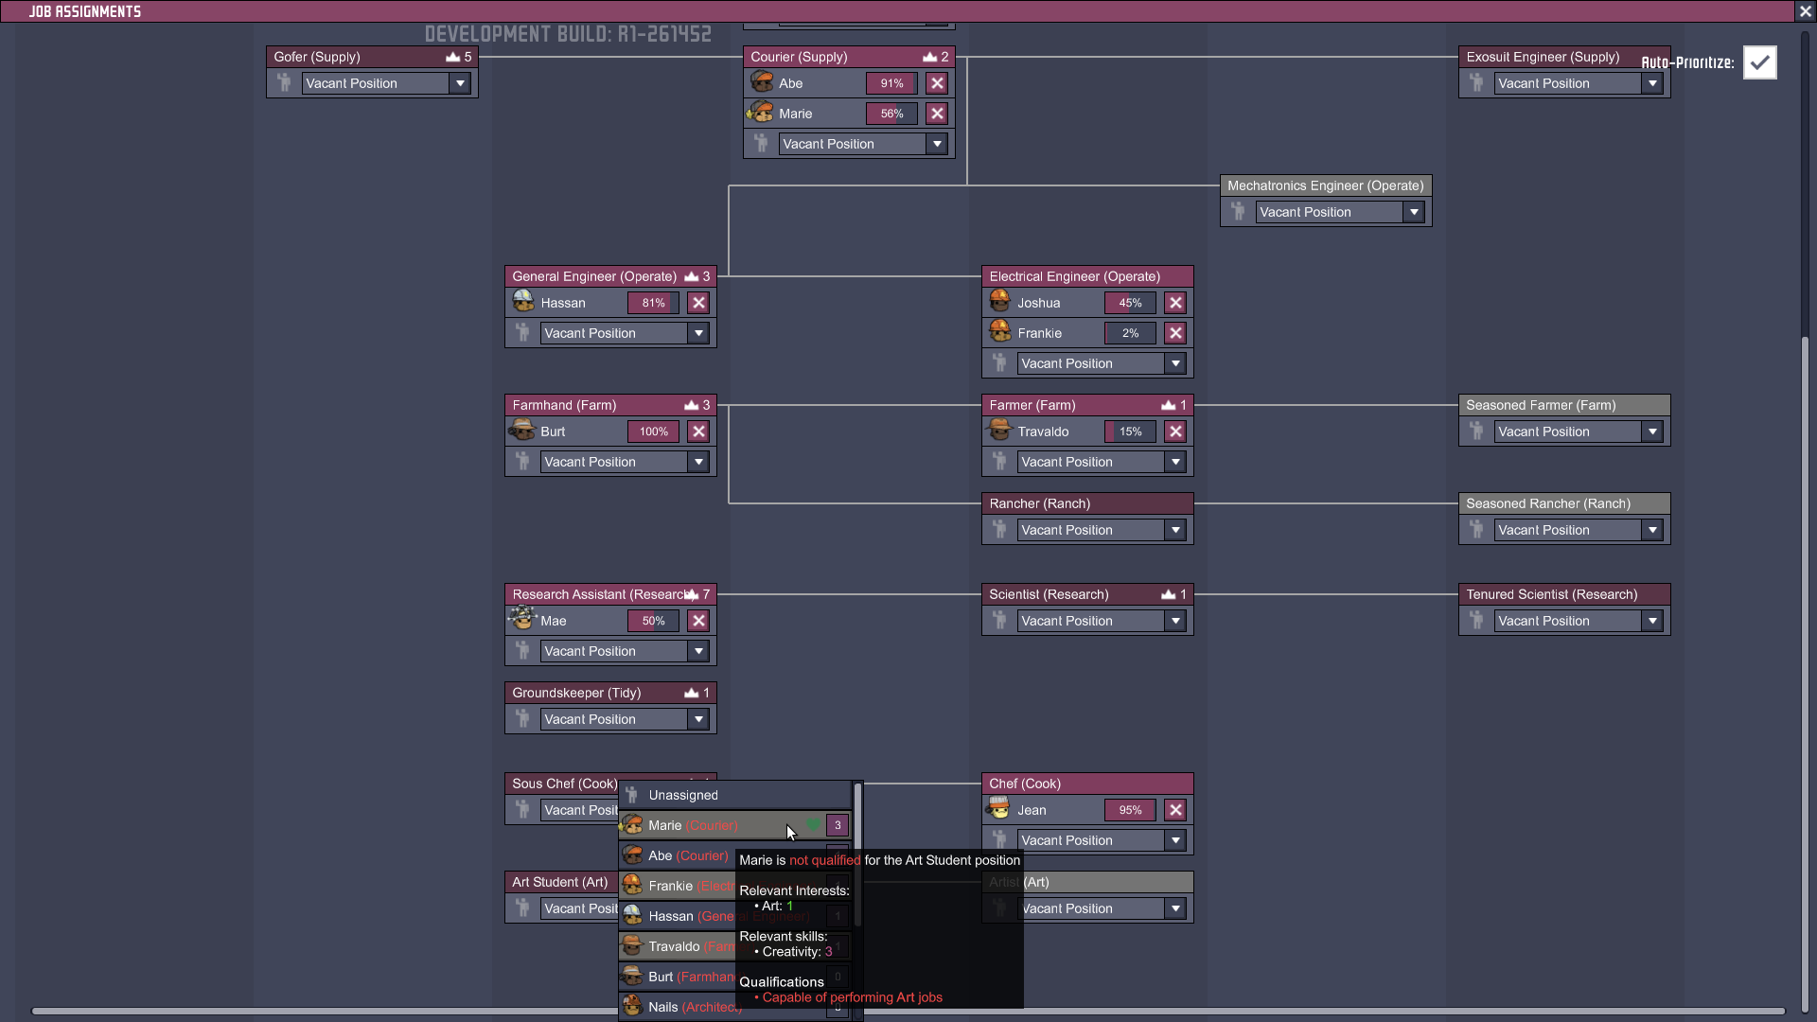Remove Travaldo from Farmer job
This screenshot has width=1817, height=1022.
click(1175, 432)
